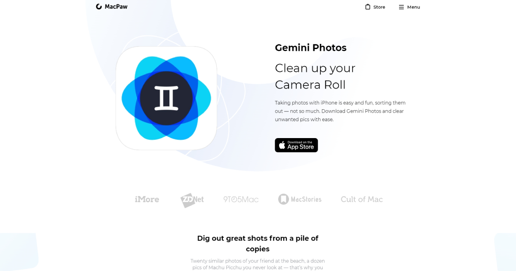Select the ZDNet press logo
Image resolution: width=516 pixels, height=271 pixels.
point(192,200)
